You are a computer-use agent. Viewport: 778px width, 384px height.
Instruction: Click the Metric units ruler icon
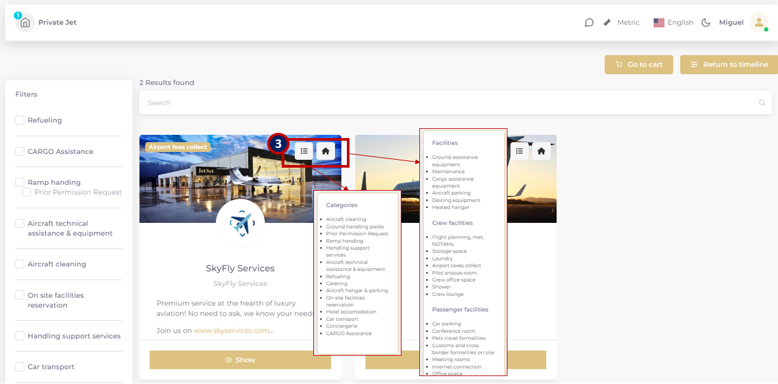(607, 22)
